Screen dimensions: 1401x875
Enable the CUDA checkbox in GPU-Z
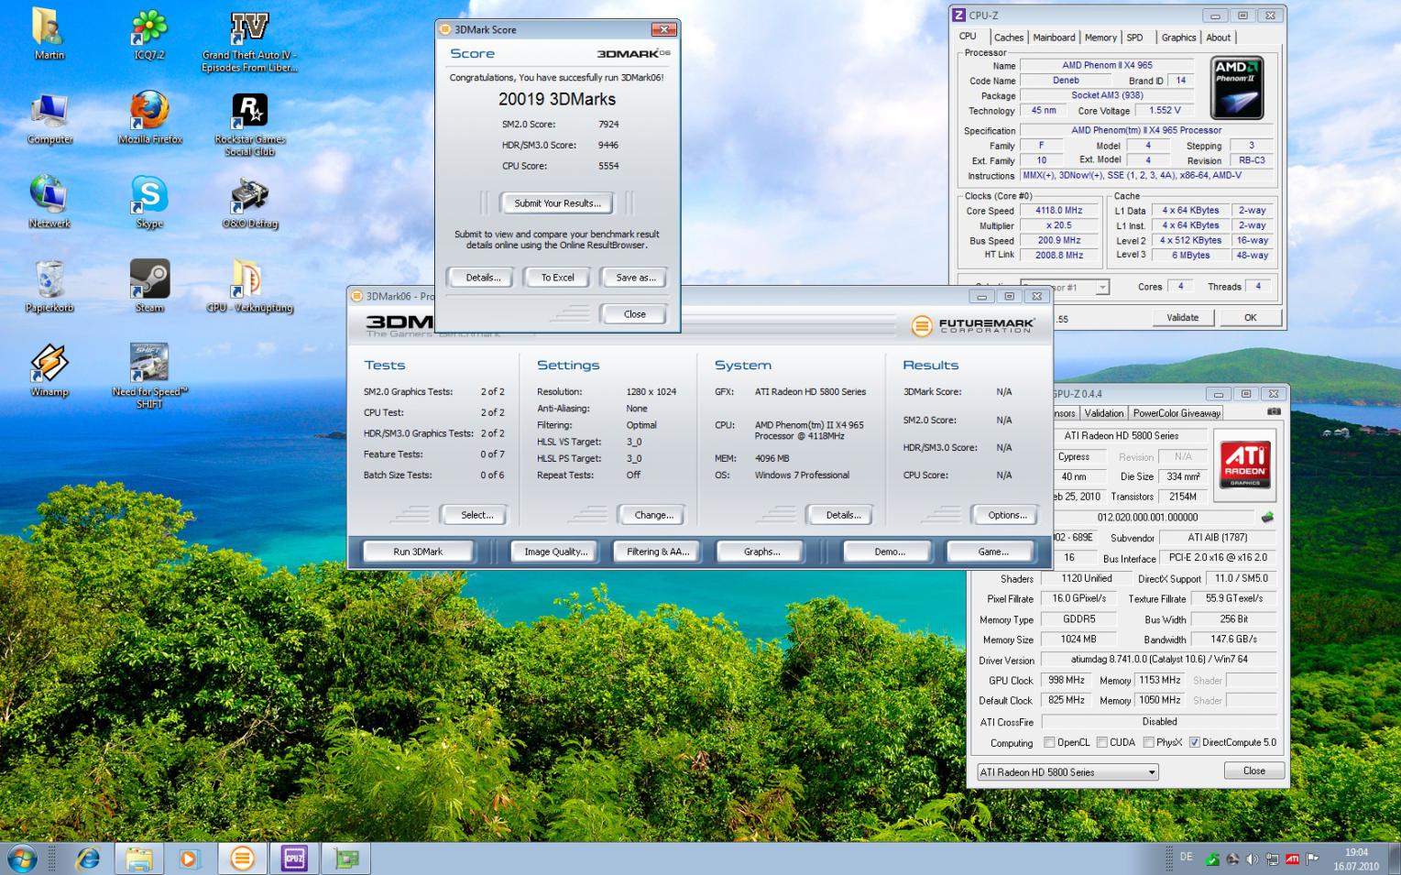pos(1102,742)
